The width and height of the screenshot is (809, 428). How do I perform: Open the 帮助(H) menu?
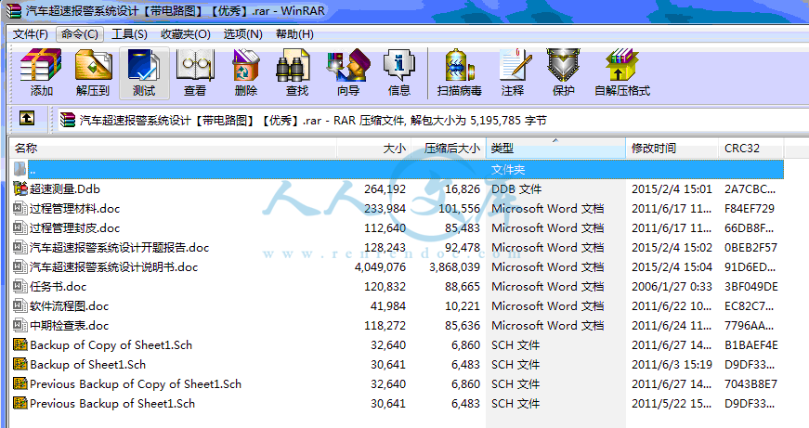(294, 34)
